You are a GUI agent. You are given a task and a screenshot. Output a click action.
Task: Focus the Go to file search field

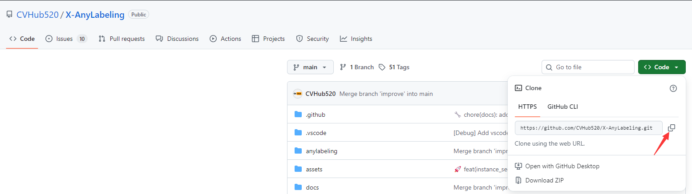point(588,67)
